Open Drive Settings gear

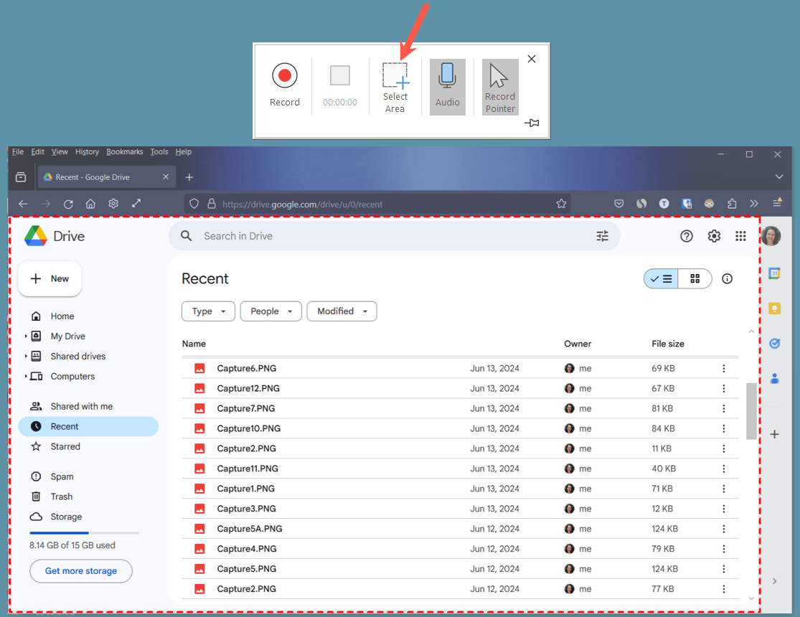pos(714,236)
